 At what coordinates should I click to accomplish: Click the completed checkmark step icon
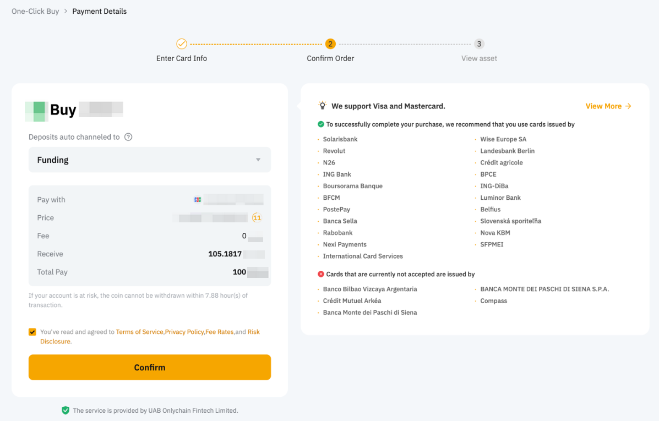pos(182,44)
